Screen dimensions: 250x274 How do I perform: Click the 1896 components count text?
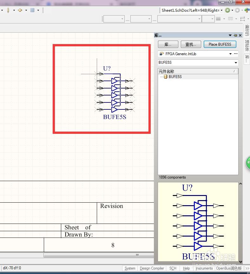click(x=172, y=177)
